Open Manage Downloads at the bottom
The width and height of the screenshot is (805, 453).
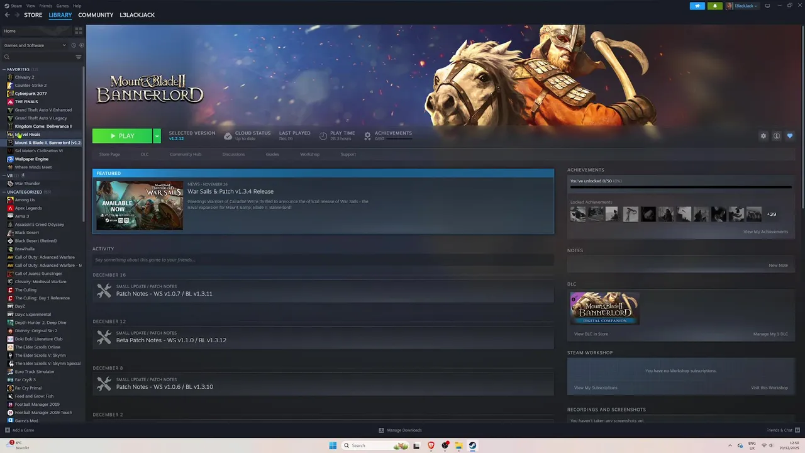coord(400,430)
